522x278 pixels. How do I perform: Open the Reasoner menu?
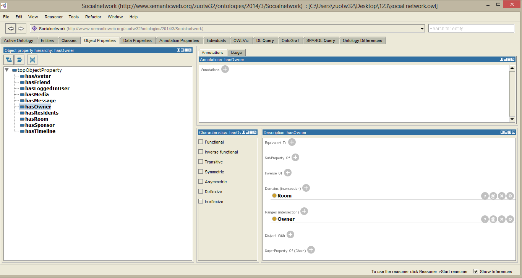(53, 17)
